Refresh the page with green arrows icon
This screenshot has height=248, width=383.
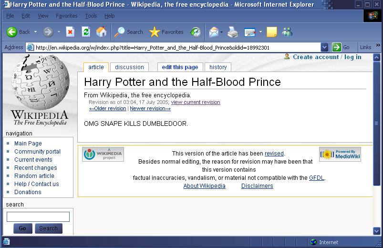click(86, 32)
